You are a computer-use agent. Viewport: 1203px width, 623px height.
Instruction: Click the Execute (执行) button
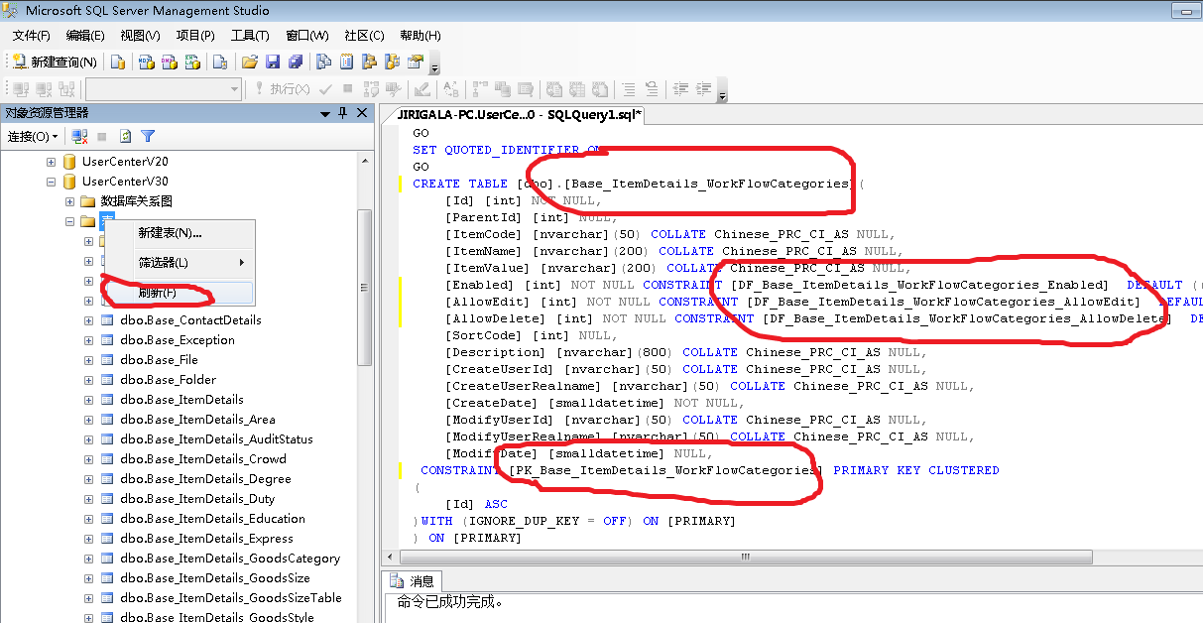[x=282, y=88]
